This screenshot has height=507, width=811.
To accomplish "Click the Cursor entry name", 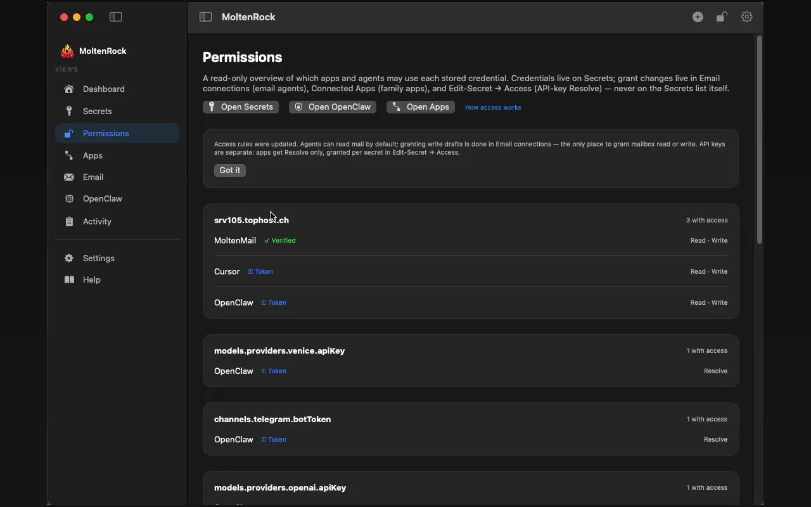I will (227, 272).
